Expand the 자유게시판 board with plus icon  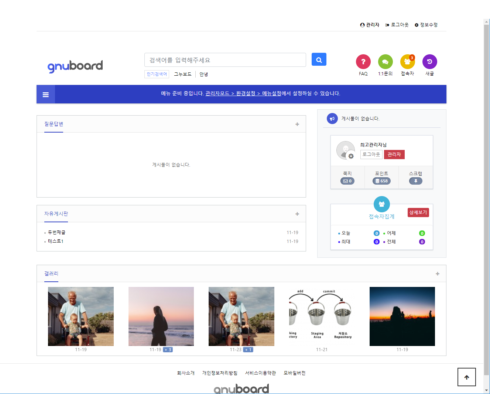click(297, 214)
